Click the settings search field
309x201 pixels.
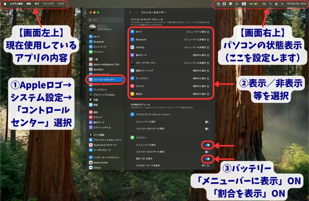tap(106, 20)
